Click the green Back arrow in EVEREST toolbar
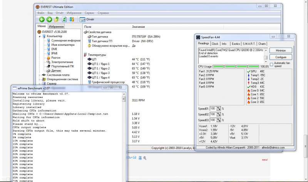This screenshot has width=308, height=182. point(42,19)
